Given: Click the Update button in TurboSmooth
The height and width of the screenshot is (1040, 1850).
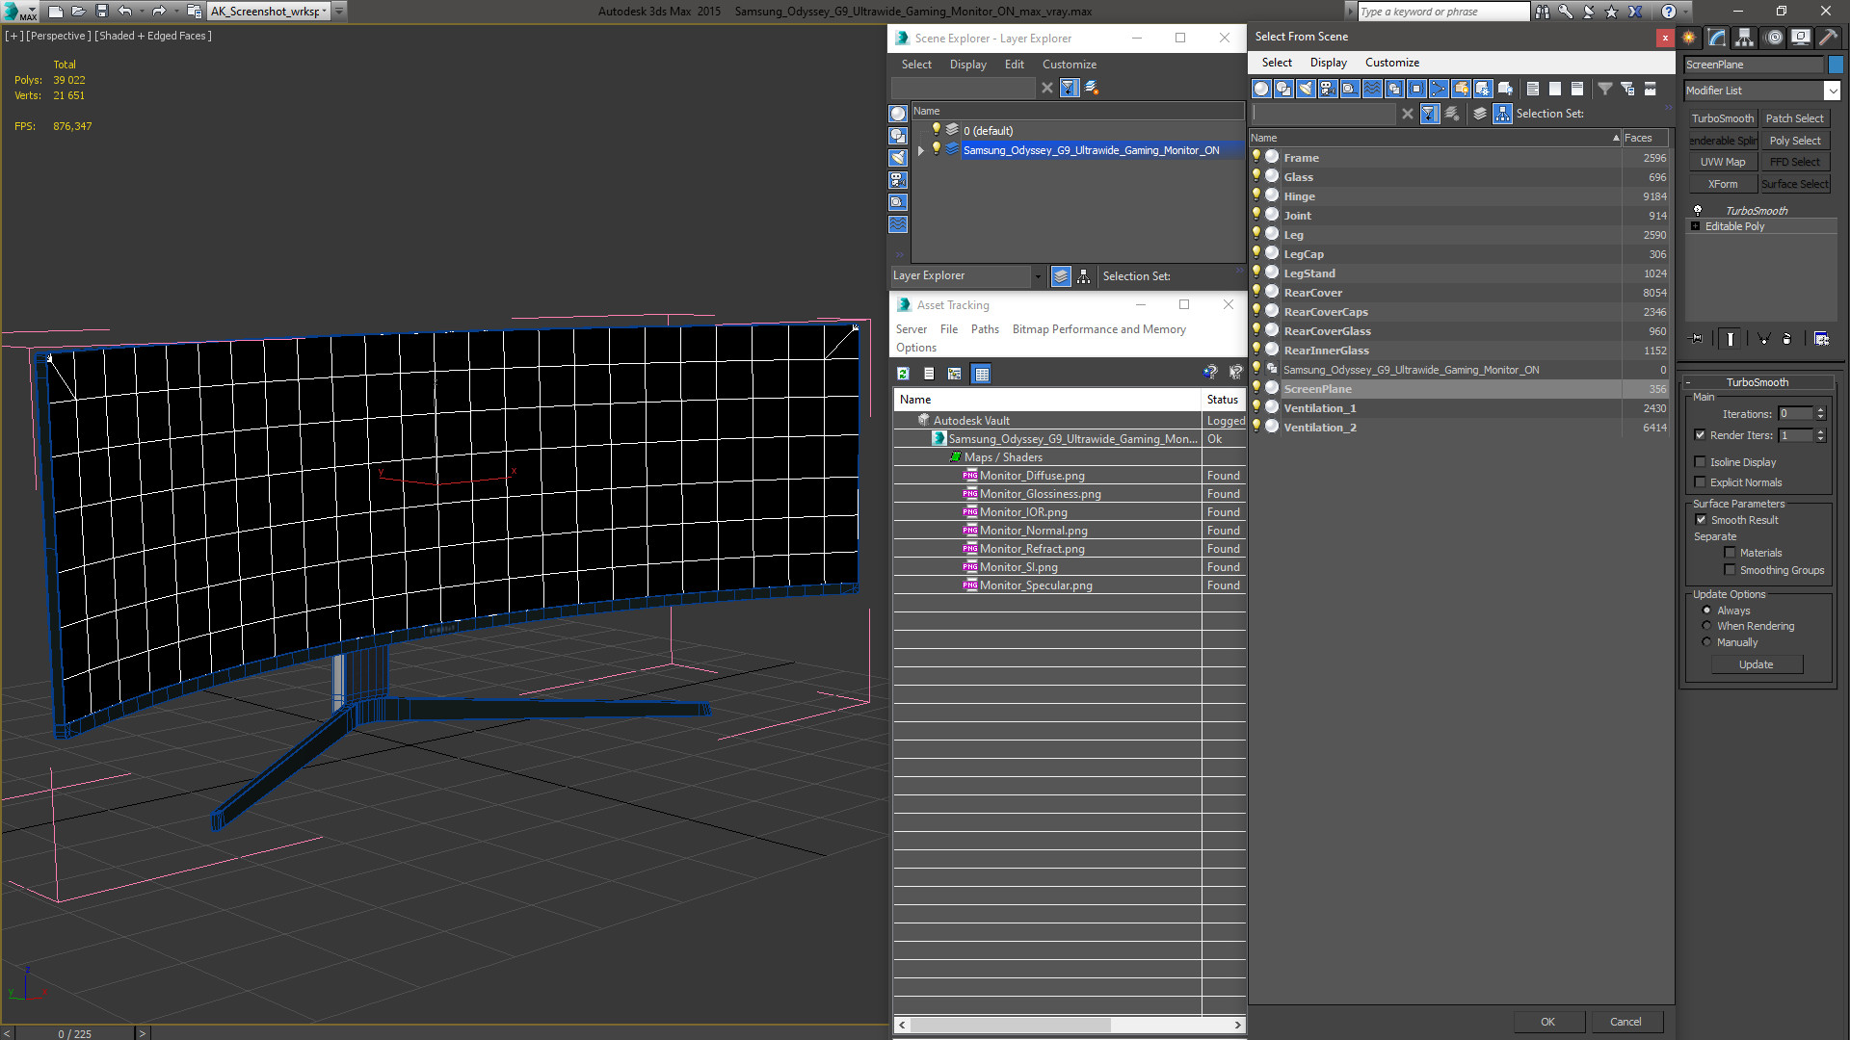Looking at the screenshot, I should point(1756,664).
